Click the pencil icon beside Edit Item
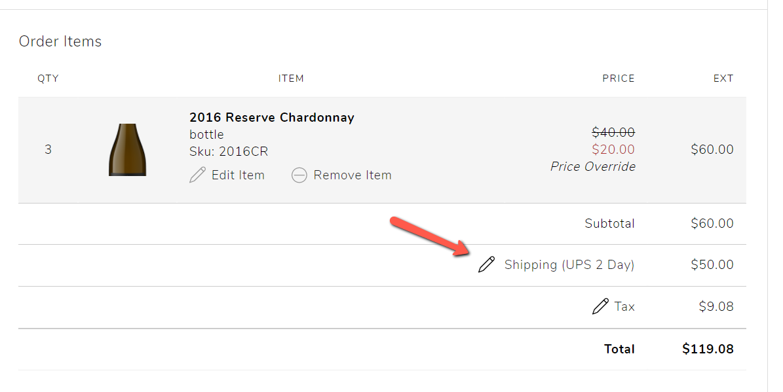783x392 pixels. 196,175
